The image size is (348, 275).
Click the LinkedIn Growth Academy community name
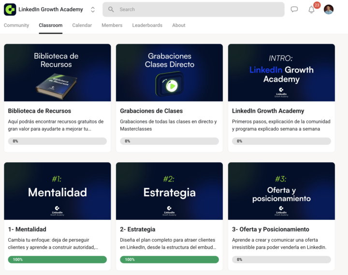(x=51, y=9)
